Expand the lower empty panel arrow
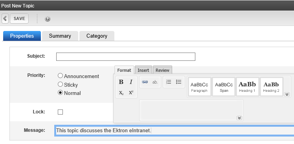Image resolution: width=294 pixels, height=144 pixels. [239, 118]
